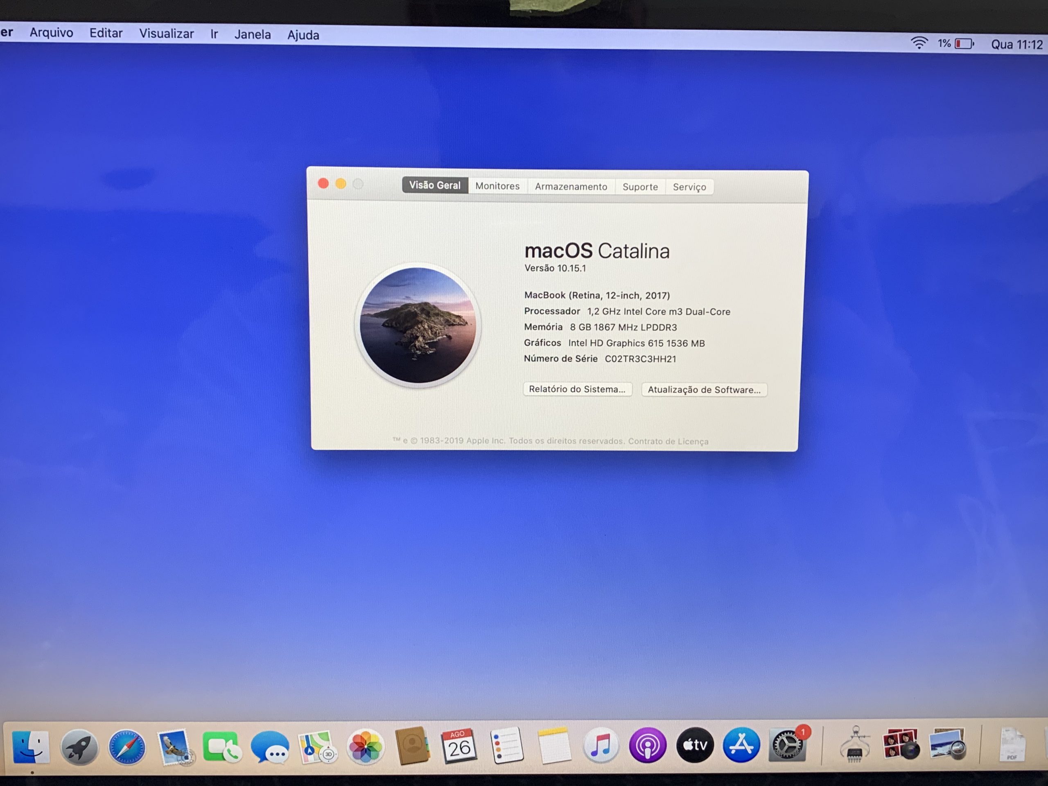Launch Safari from the dock

pos(126,747)
